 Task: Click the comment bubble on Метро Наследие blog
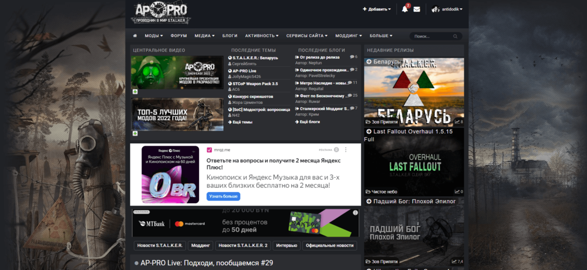click(x=350, y=83)
